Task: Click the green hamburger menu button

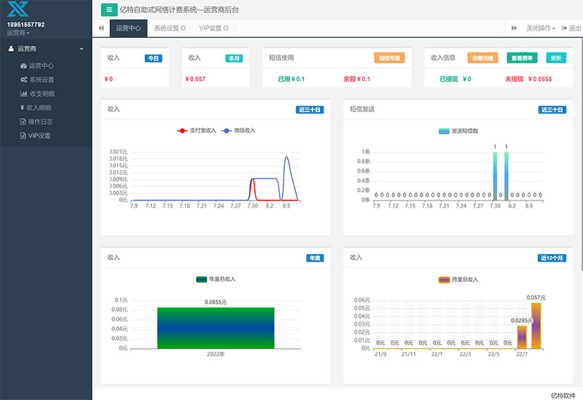Action: coord(109,9)
